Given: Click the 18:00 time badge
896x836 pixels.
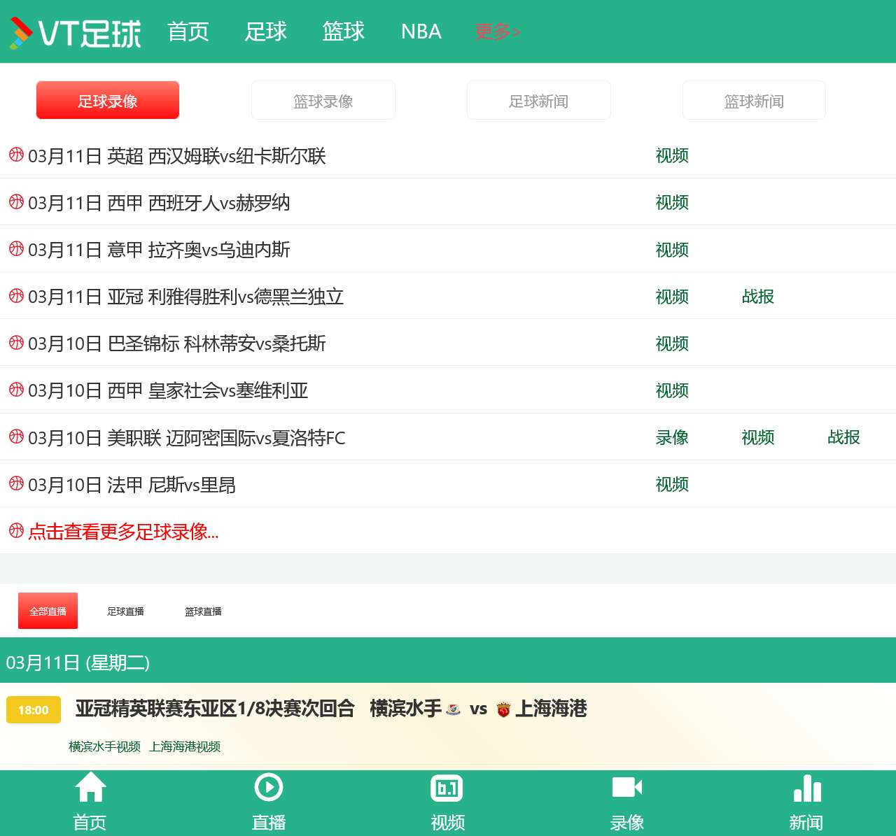Looking at the screenshot, I should point(34,709).
